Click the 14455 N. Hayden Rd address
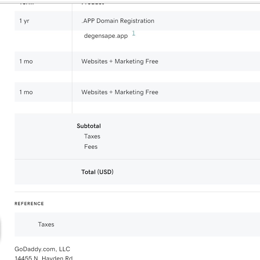Viewport: 260px width, 260px height. (44, 258)
